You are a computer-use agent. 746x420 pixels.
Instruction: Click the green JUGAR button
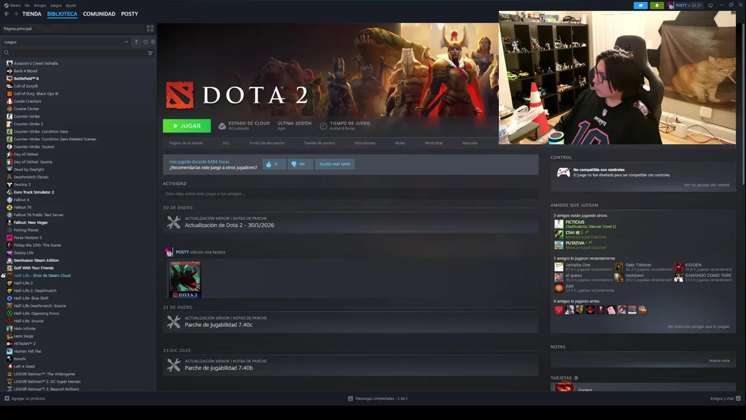point(187,125)
